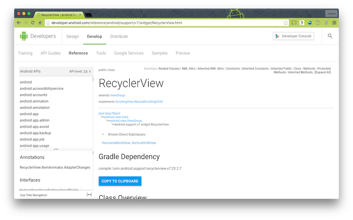Toggle the sidebar width arrows icon
353x220 pixels.
[89, 194]
